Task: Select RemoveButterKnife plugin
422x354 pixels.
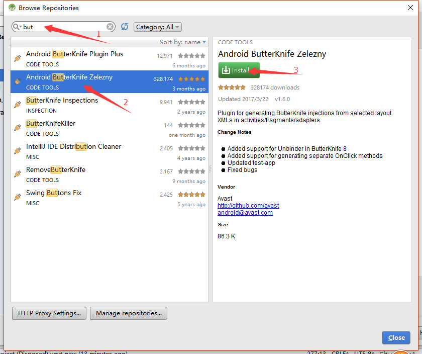Action: click(110, 174)
